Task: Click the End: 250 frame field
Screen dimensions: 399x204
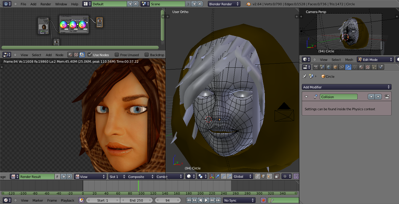Action: (137, 200)
